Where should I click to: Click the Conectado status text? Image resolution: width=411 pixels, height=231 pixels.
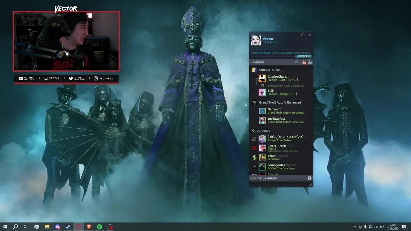[x=269, y=42]
